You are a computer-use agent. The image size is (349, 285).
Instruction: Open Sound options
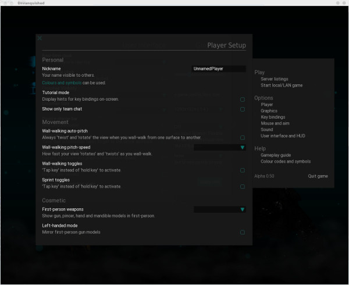coord(267,130)
